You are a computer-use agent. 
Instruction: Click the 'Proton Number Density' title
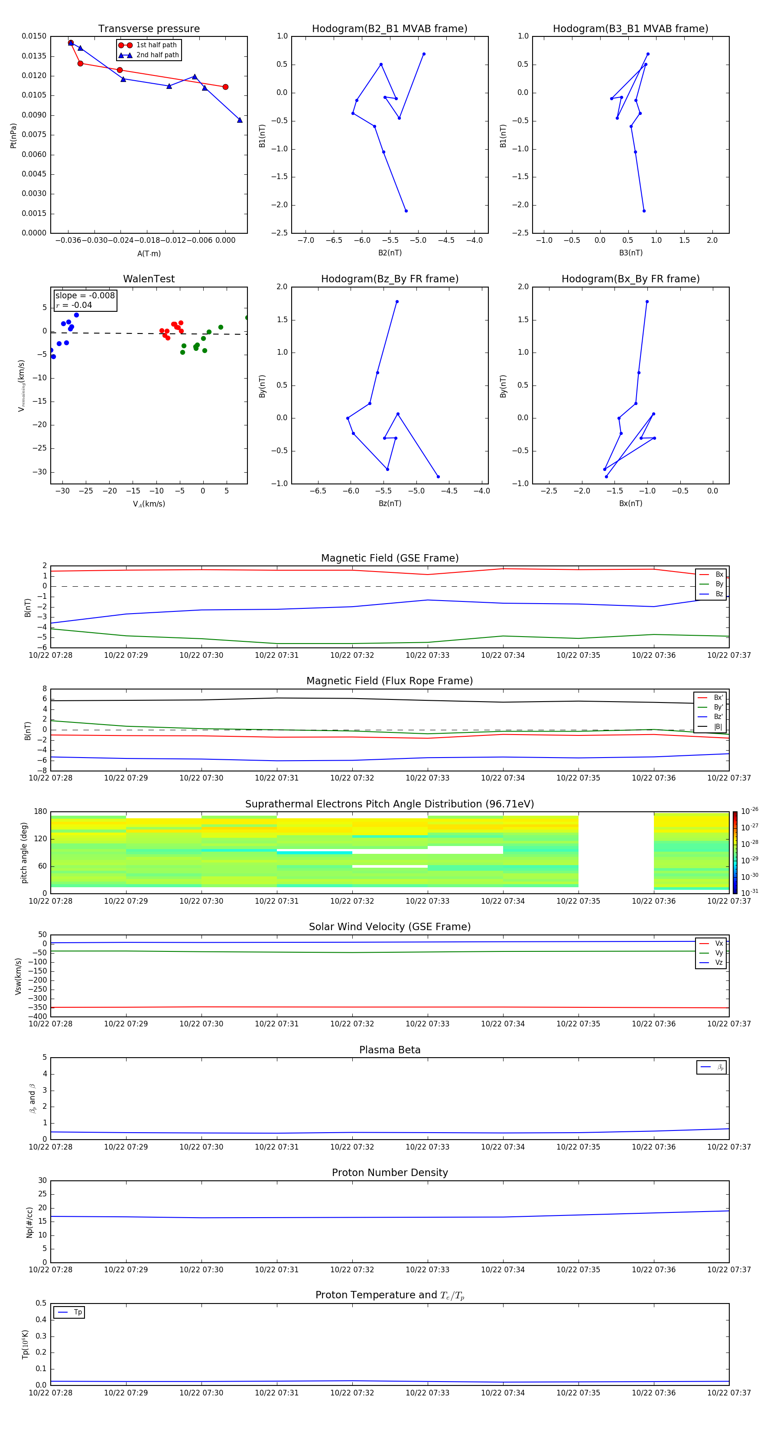pyautogui.click(x=390, y=1173)
